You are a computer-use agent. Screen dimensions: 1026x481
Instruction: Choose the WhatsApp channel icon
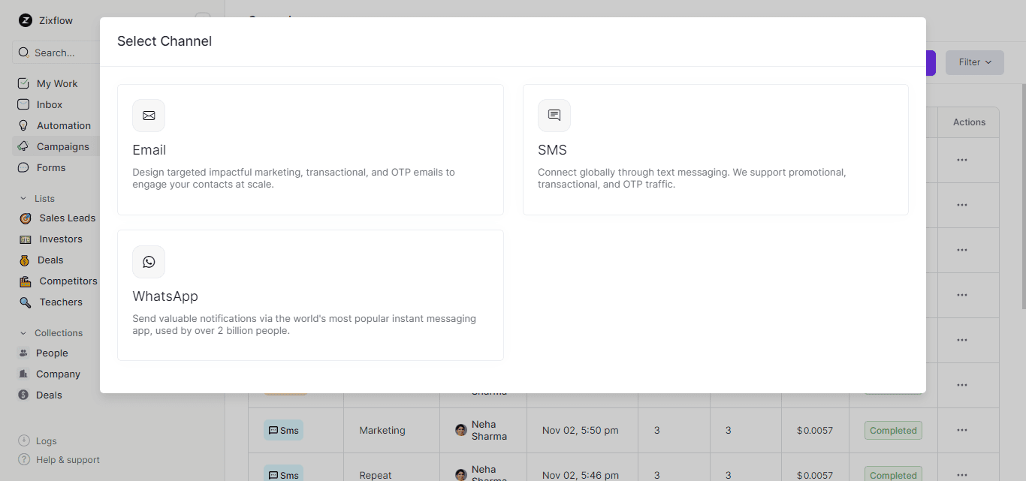click(x=148, y=262)
